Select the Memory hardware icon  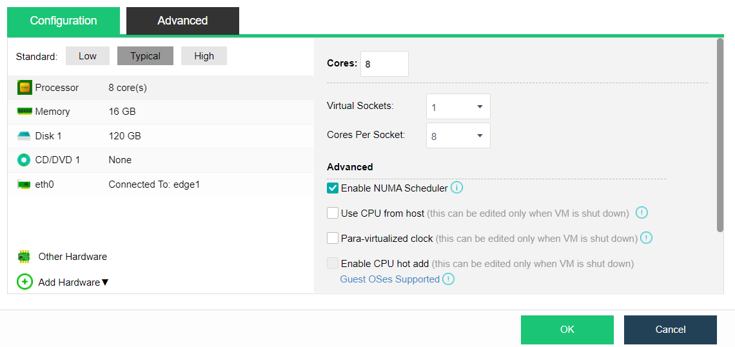(x=24, y=112)
